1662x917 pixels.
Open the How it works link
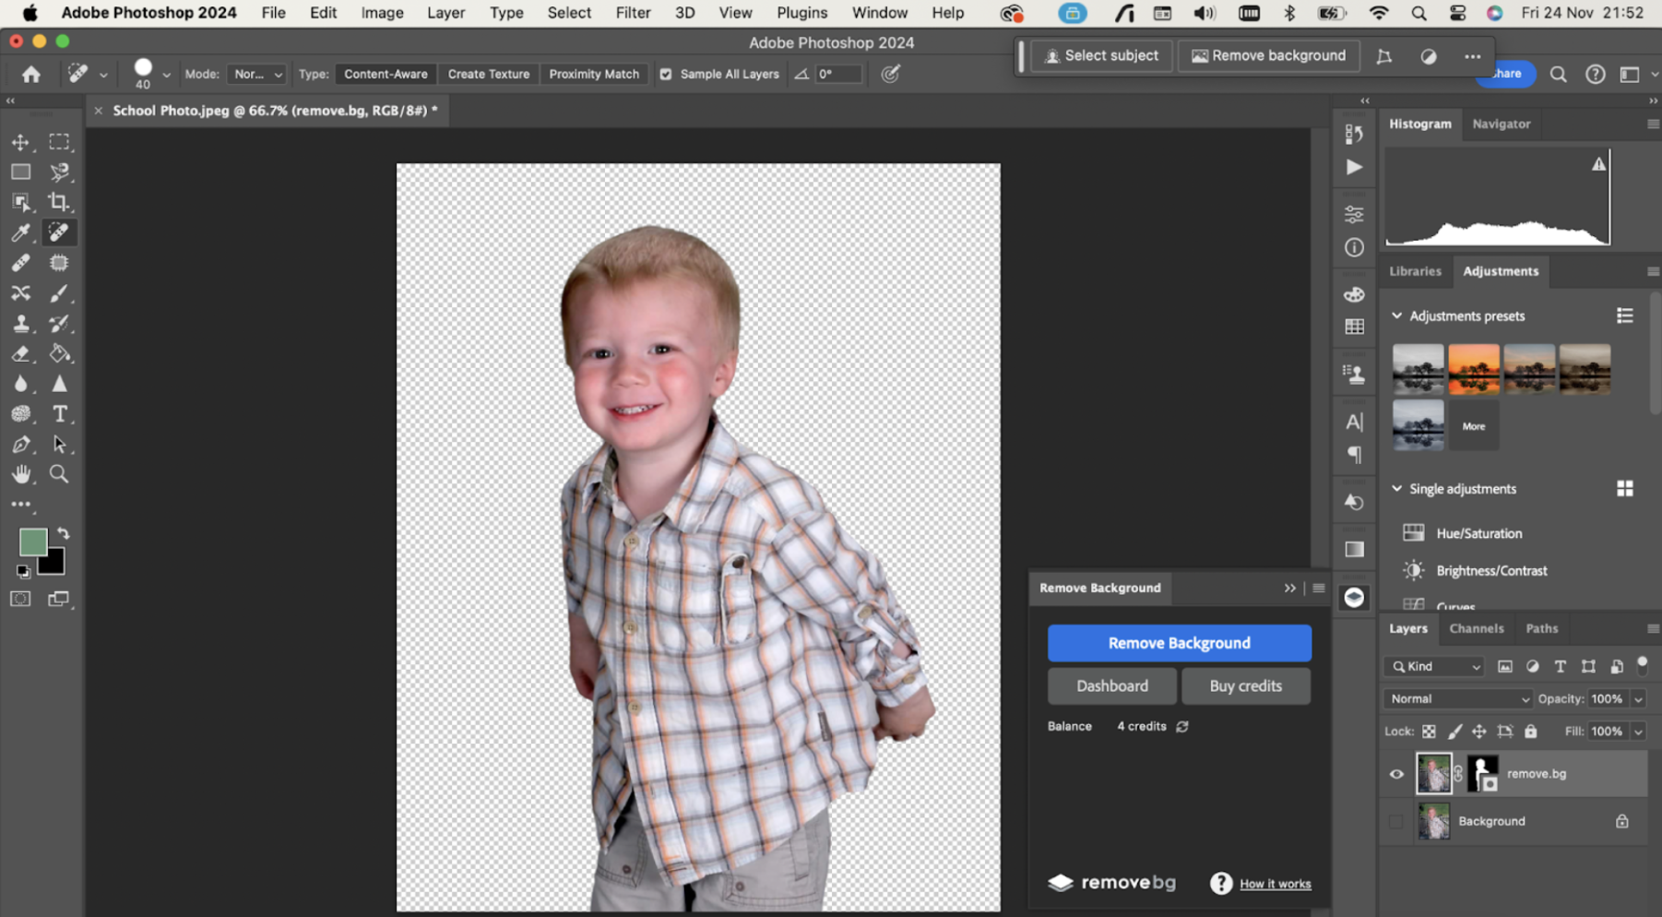[x=1275, y=884]
